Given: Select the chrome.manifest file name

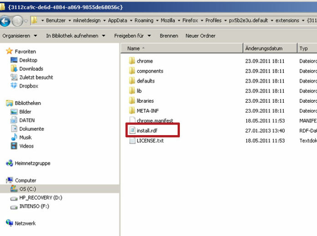Looking at the screenshot, I should tap(155, 121).
